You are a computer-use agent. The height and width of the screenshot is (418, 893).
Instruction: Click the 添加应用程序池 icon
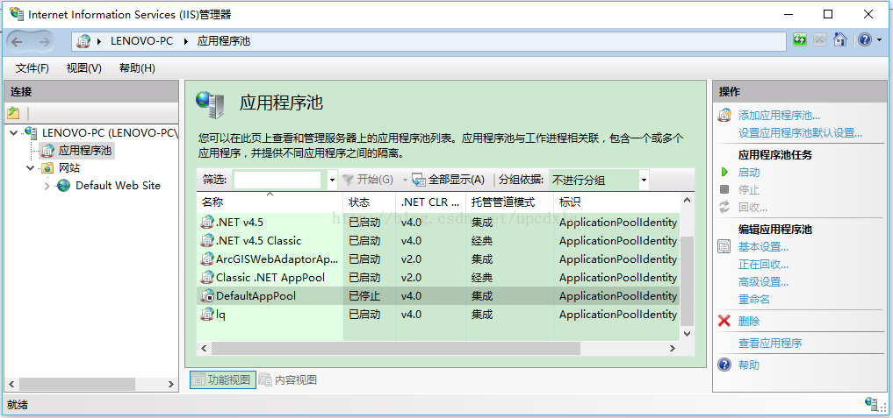click(x=724, y=116)
